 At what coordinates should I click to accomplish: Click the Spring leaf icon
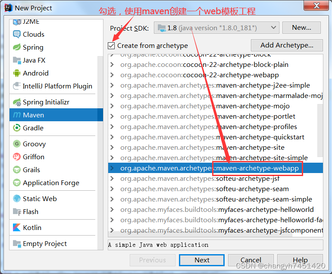click(x=17, y=47)
